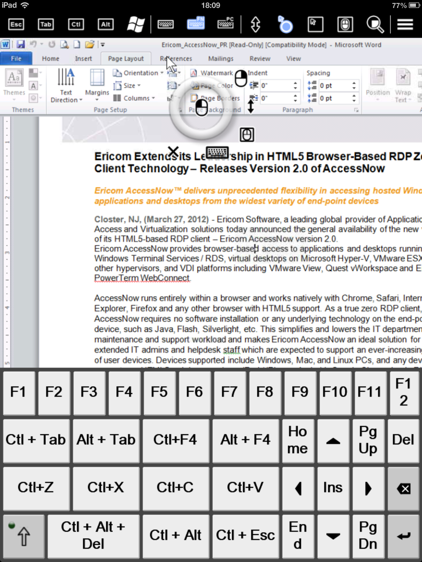The image size is (422, 562).
Task: Tap the boxed mouse icon right of ring
Action: [x=247, y=135]
